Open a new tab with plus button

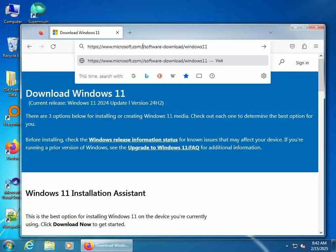[x=130, y=32]
